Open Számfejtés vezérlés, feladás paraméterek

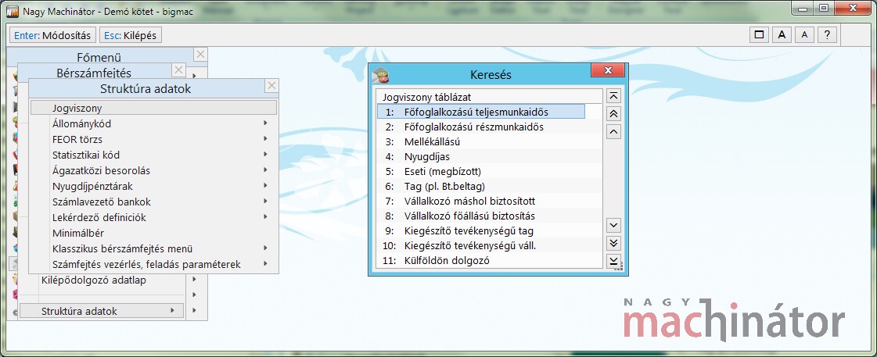[x=153, y=264]
